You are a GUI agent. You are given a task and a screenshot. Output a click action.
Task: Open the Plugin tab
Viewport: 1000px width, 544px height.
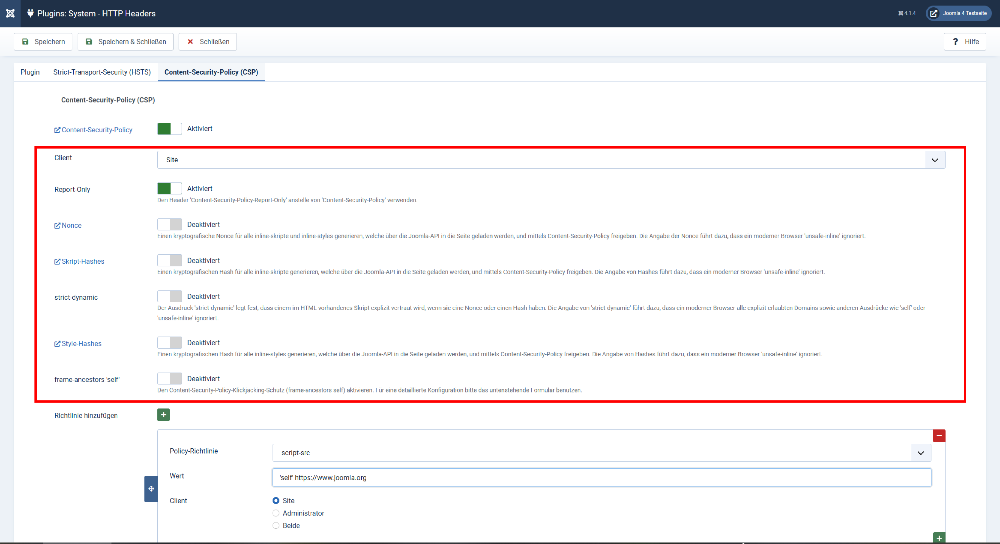point(30,72)
